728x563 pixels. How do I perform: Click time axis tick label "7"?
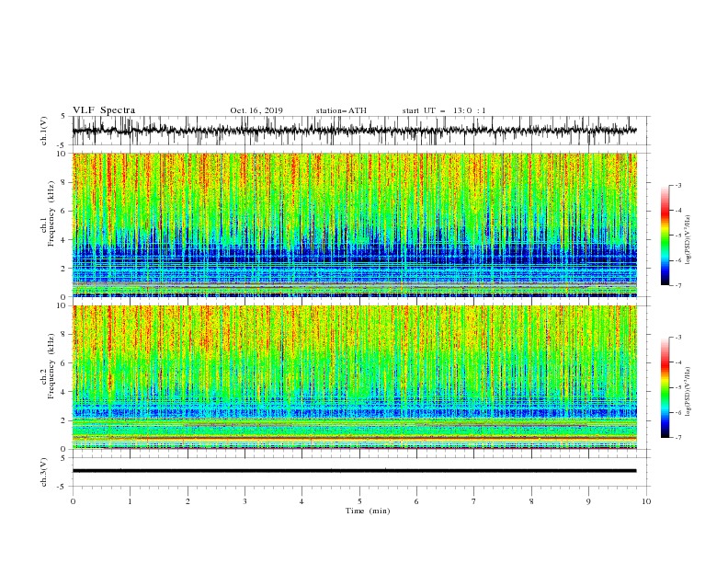click(x=474, y=501)
